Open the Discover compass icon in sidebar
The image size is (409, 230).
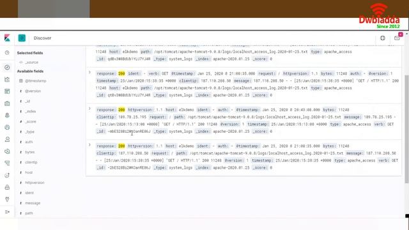(7, 68)
